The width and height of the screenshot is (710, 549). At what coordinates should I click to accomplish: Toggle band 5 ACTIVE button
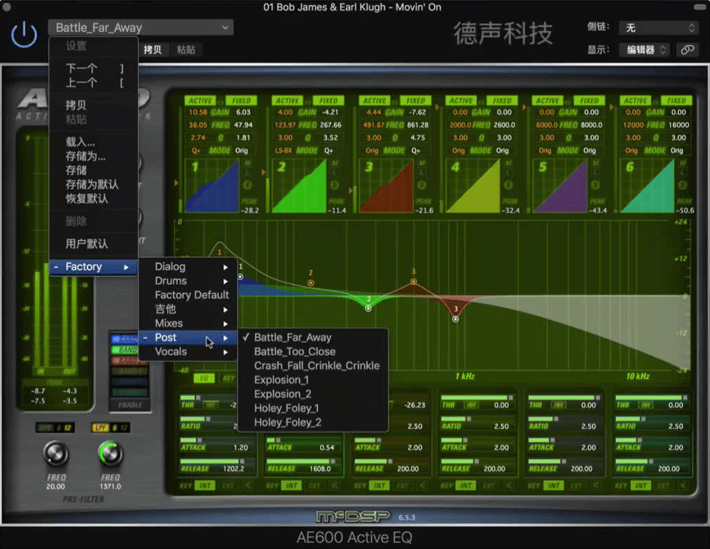tap(548, 100)
